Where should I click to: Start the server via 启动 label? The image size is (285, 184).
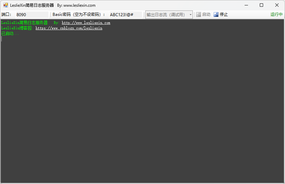[x=206, y=14]
